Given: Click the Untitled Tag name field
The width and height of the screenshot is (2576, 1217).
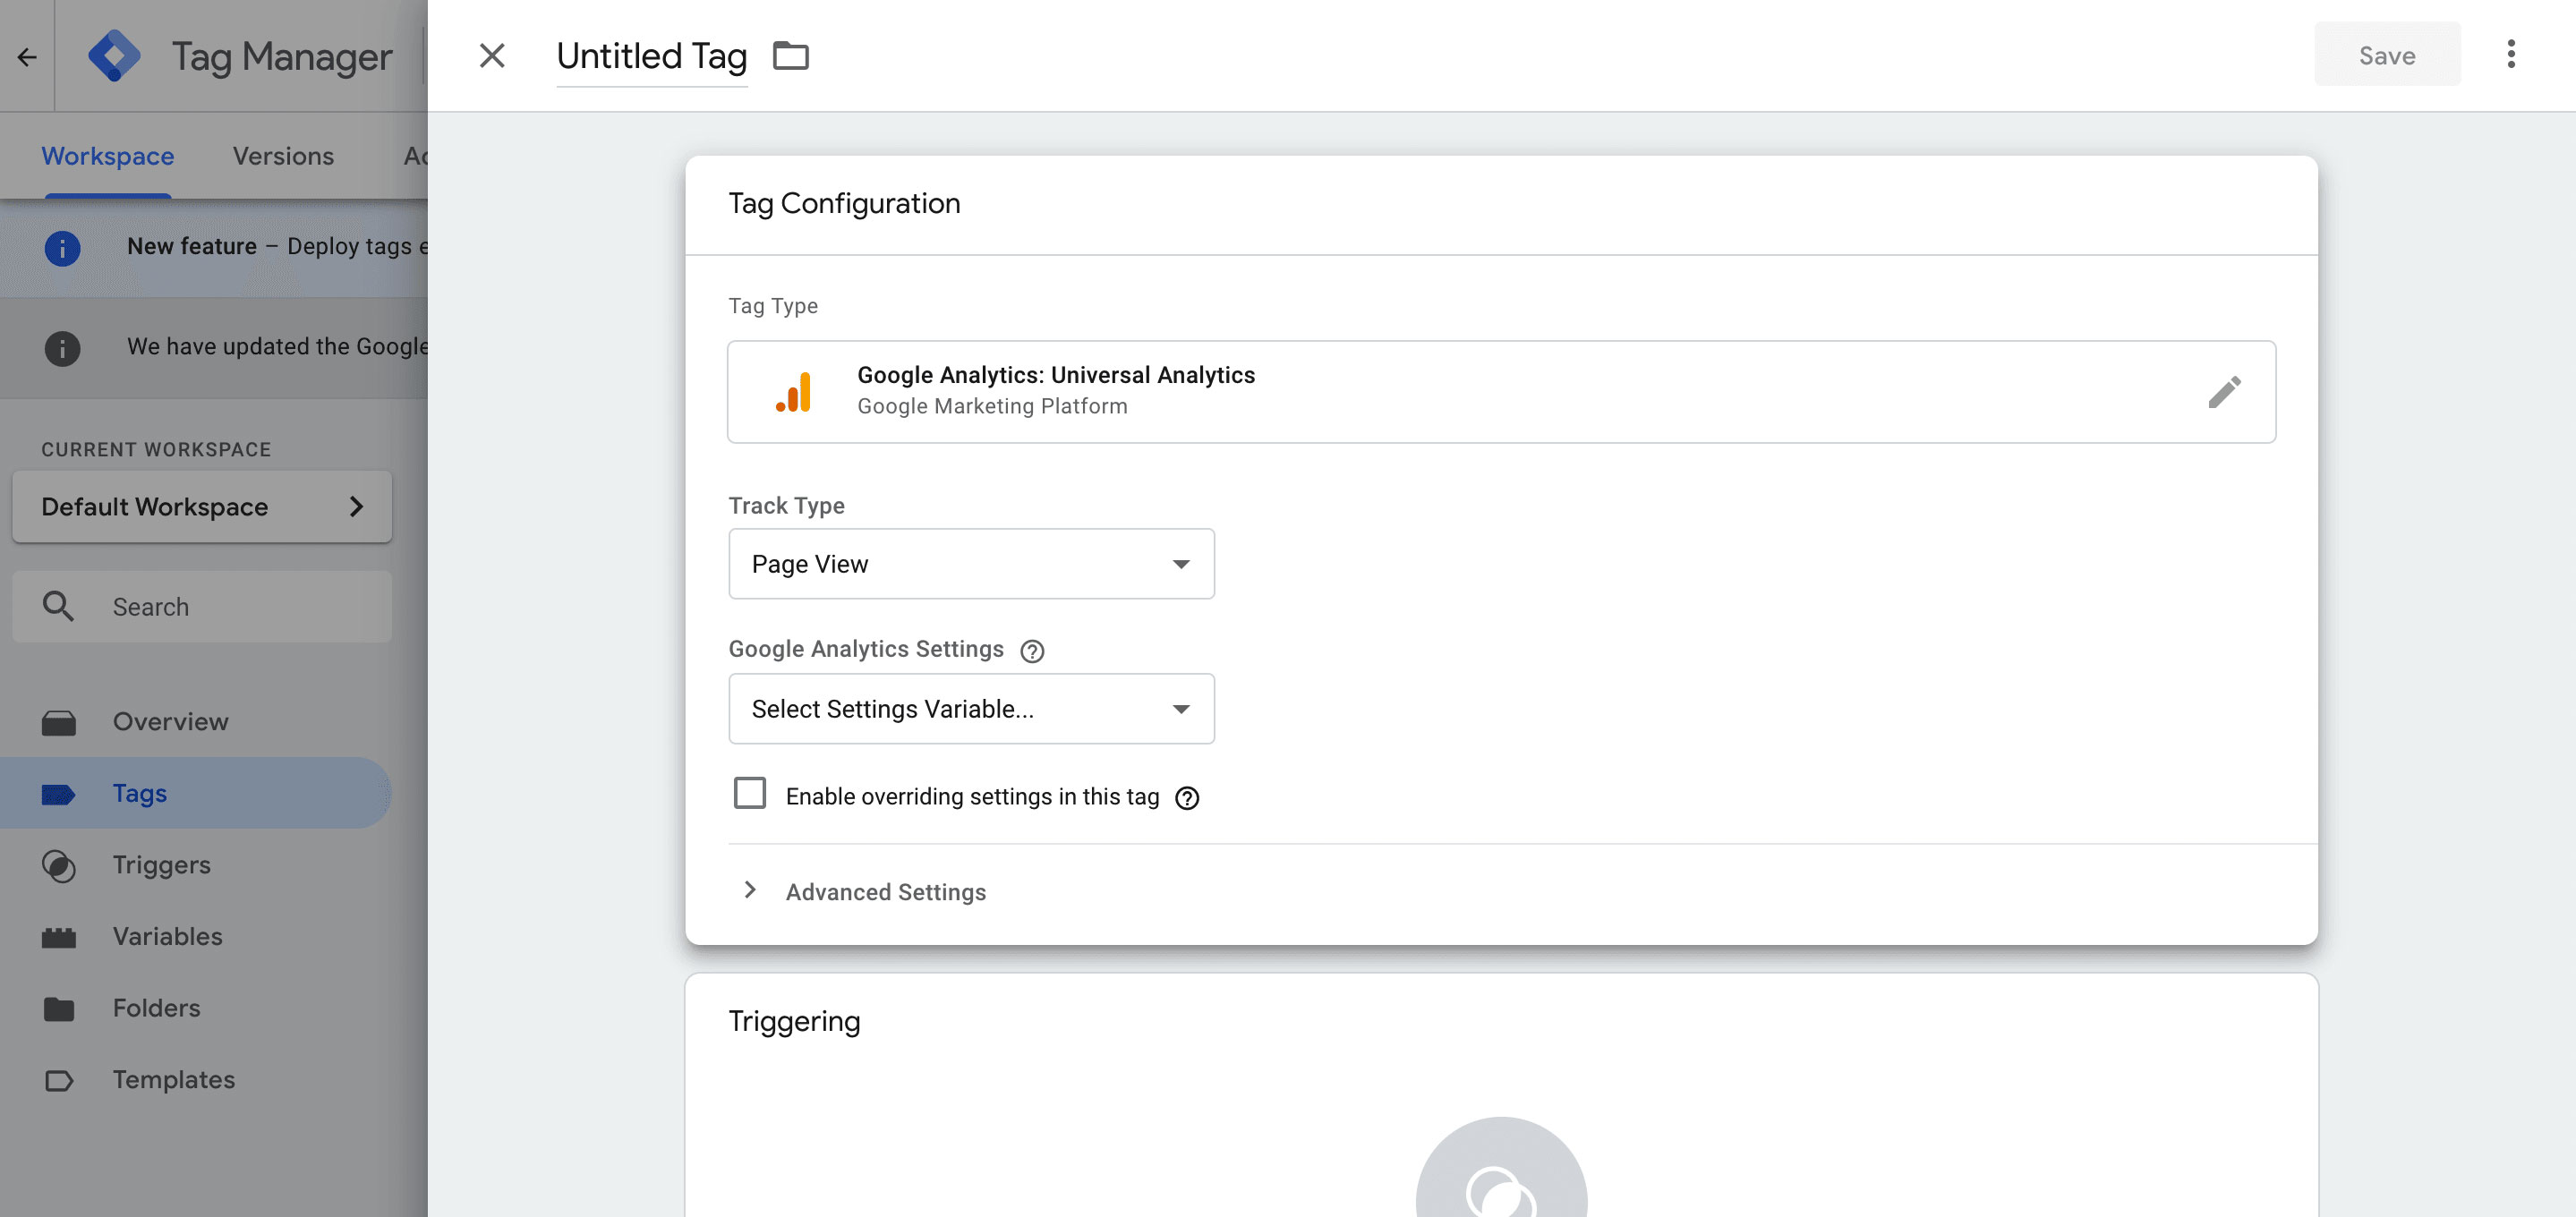Looking at the screenshot, I should coord(651,56).
